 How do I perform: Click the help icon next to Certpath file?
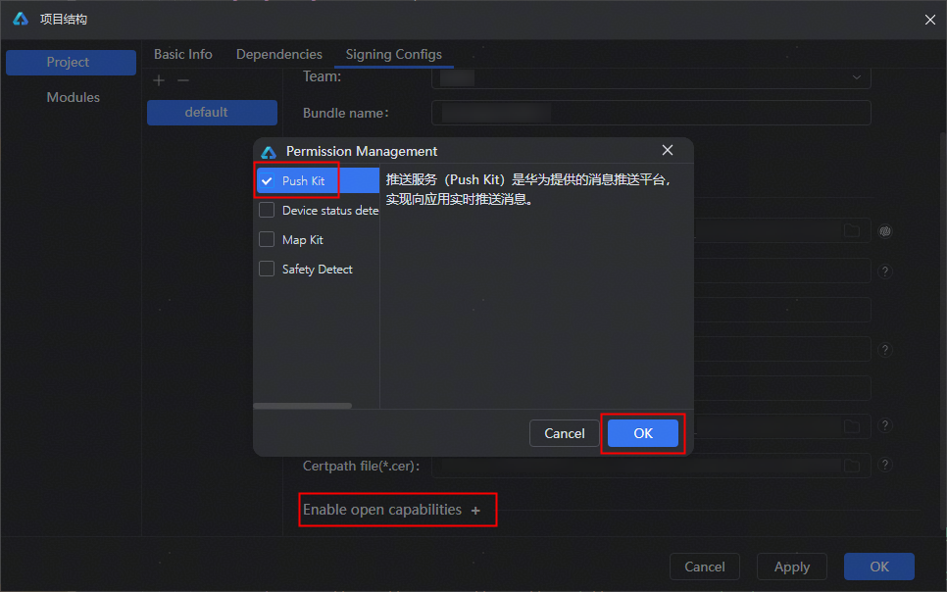(885, 466)
